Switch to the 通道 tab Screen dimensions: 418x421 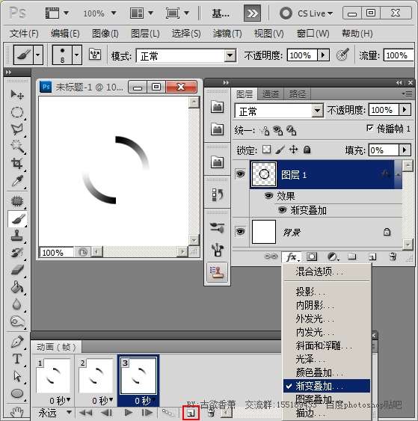coord(271,94)
